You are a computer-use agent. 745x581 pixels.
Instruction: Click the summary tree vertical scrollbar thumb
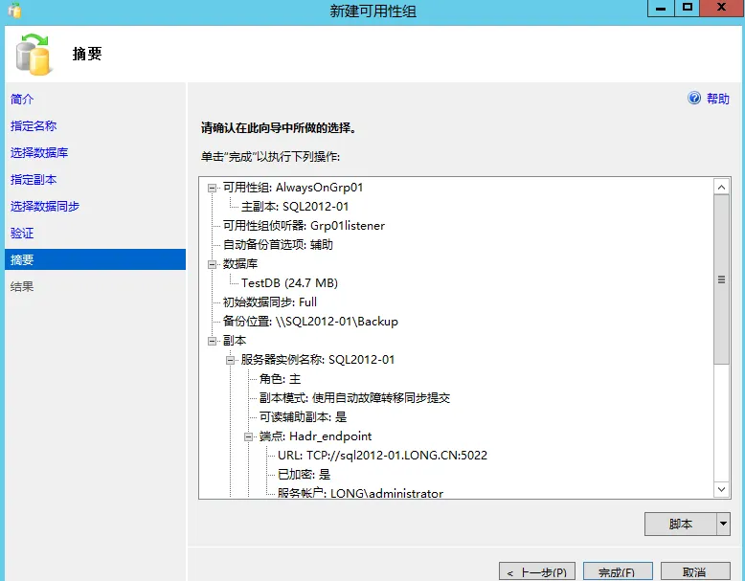pyautogui.click(x=721, y=279)
